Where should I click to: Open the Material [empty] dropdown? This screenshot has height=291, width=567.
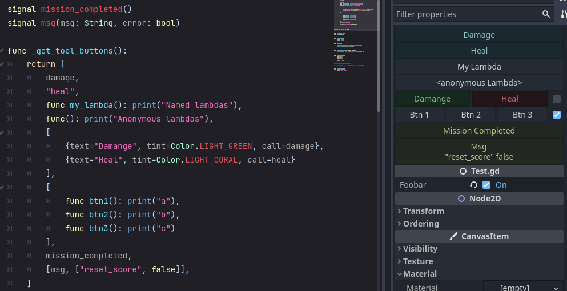click(x=522, y=288)
